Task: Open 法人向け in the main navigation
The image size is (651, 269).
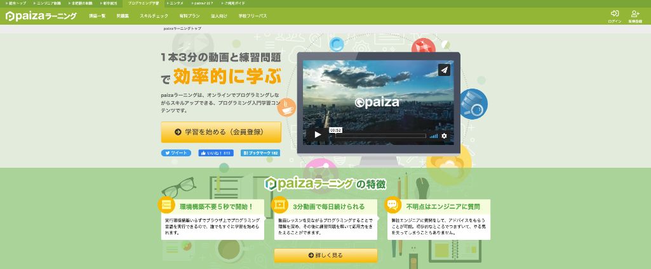Action: pyautogui.click(x=218, y=16)
